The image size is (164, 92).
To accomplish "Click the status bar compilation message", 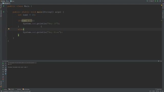I will (16, 91).
